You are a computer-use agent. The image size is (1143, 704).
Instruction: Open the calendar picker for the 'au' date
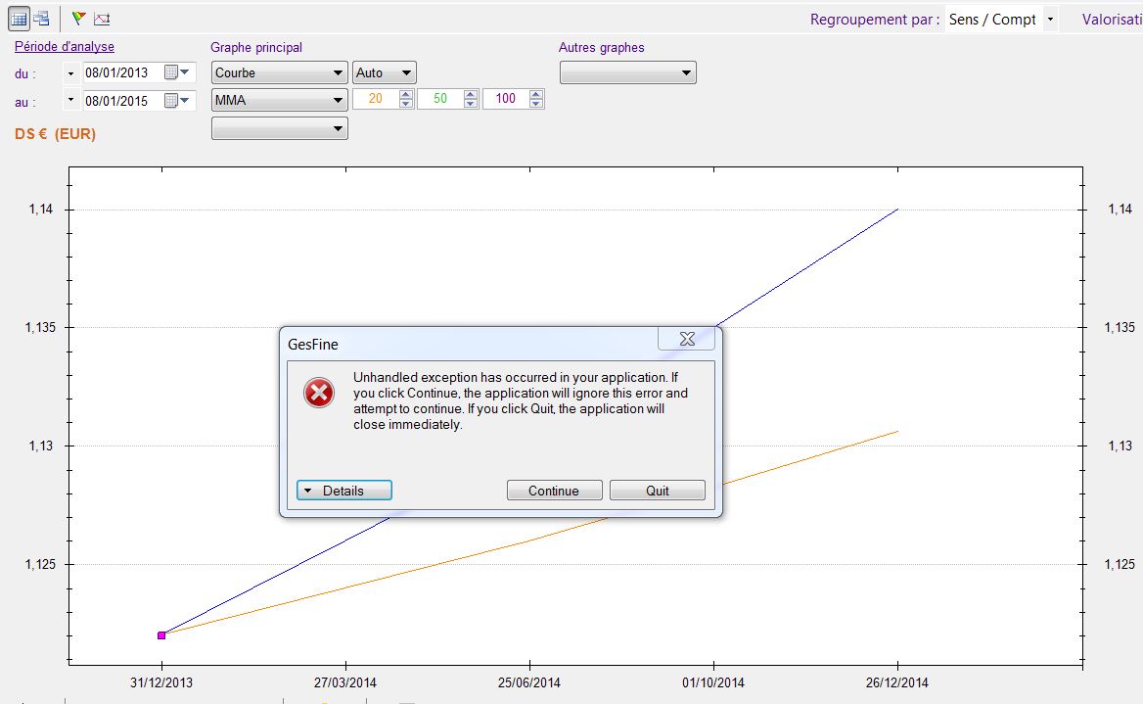tap(177, 101)
